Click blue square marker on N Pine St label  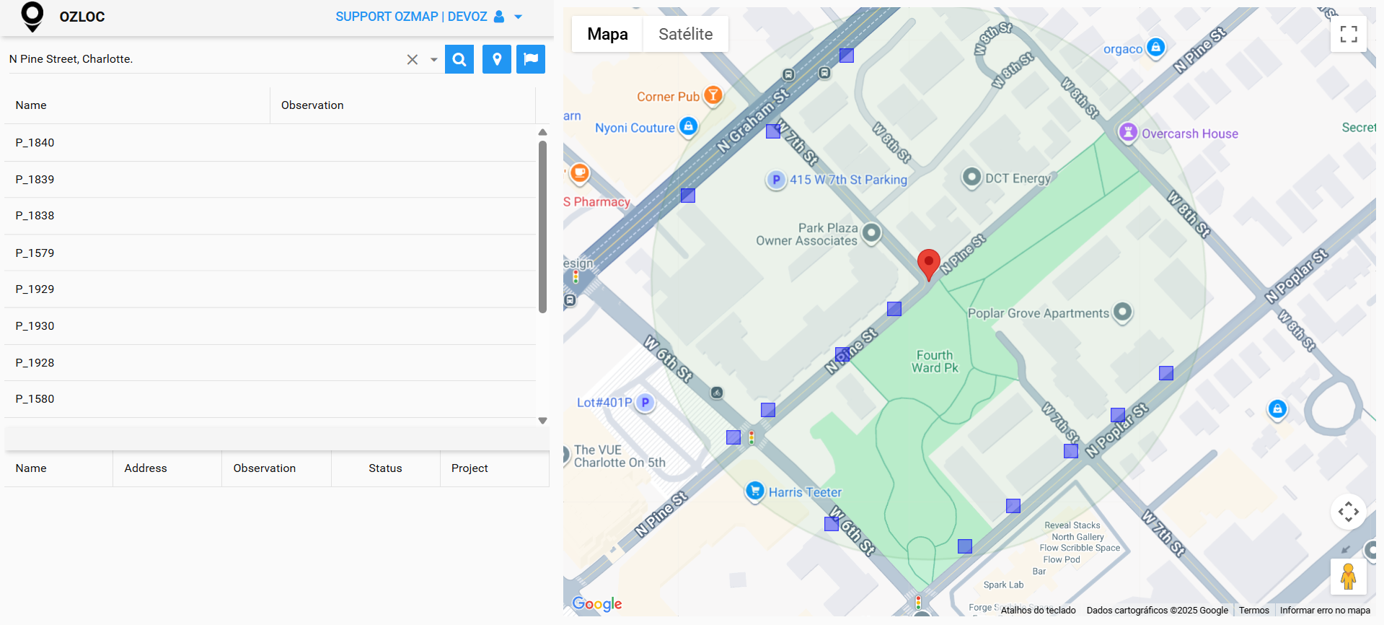[x=842, y=354]
